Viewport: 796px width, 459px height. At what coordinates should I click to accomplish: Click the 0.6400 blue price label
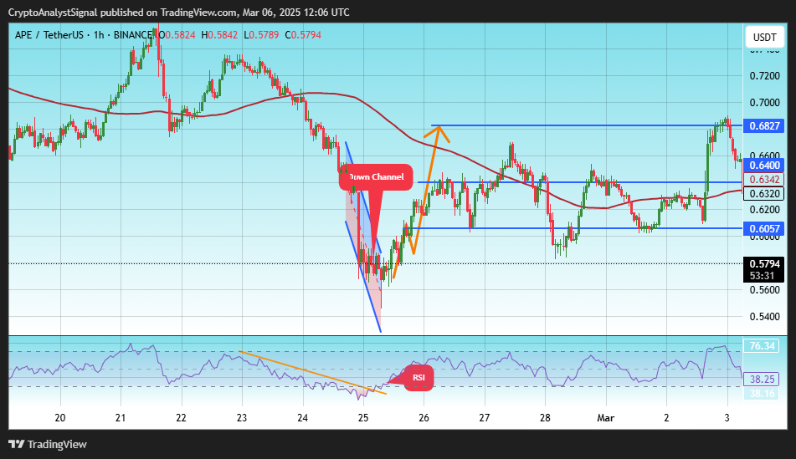click(764, 166)
